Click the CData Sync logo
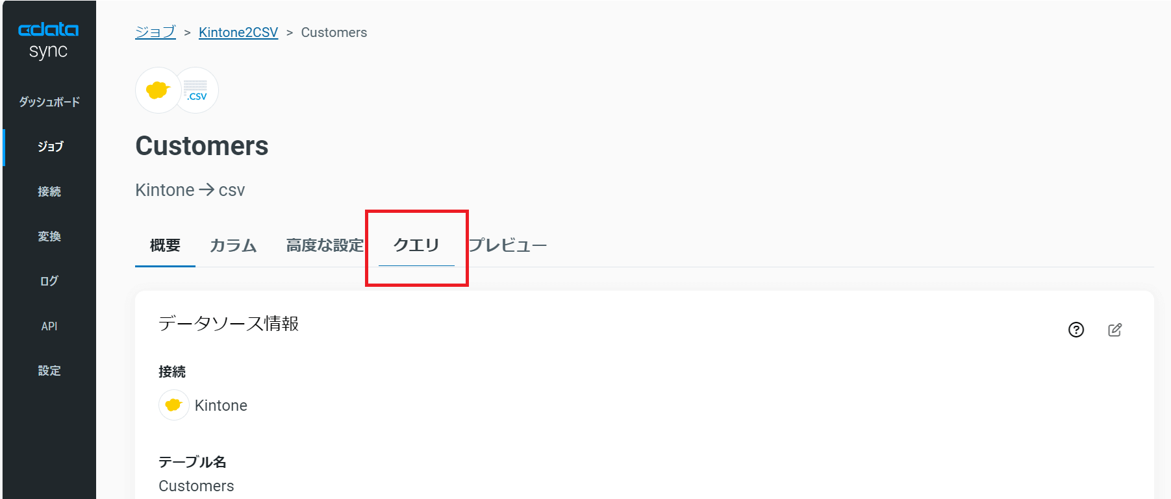Viewport: 1171px width, 499px height. point(49,40)
